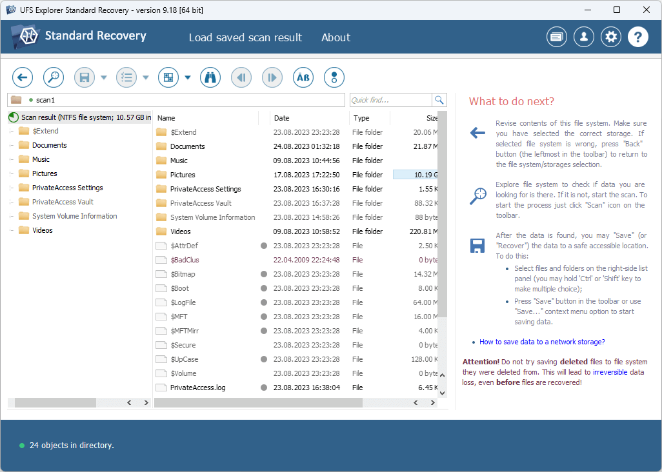Screen dimensions: 662x472
Task: Click the filter options toolbar icon
Action: click(334, 77)
